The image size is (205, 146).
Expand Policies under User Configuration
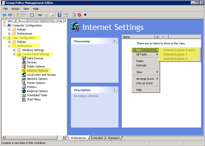pos(9,42)
